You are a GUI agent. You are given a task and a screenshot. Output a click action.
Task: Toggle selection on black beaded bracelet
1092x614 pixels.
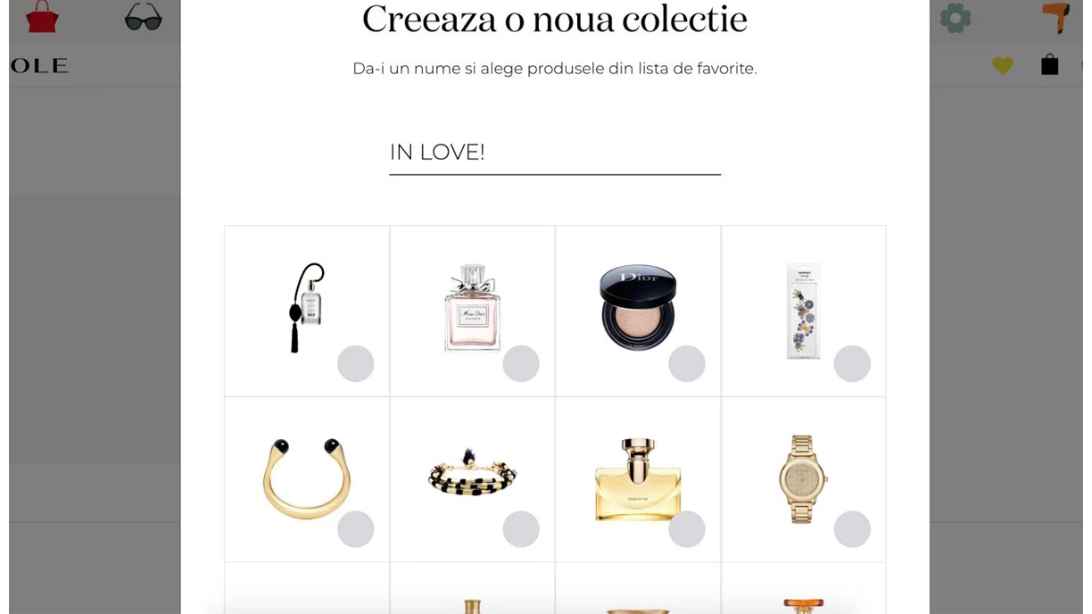521,529
